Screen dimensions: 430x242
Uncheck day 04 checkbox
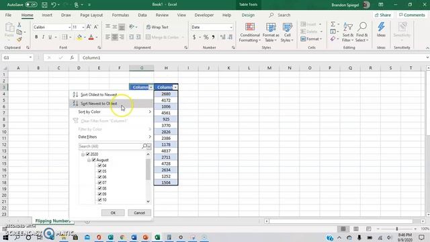coord(99,165)
